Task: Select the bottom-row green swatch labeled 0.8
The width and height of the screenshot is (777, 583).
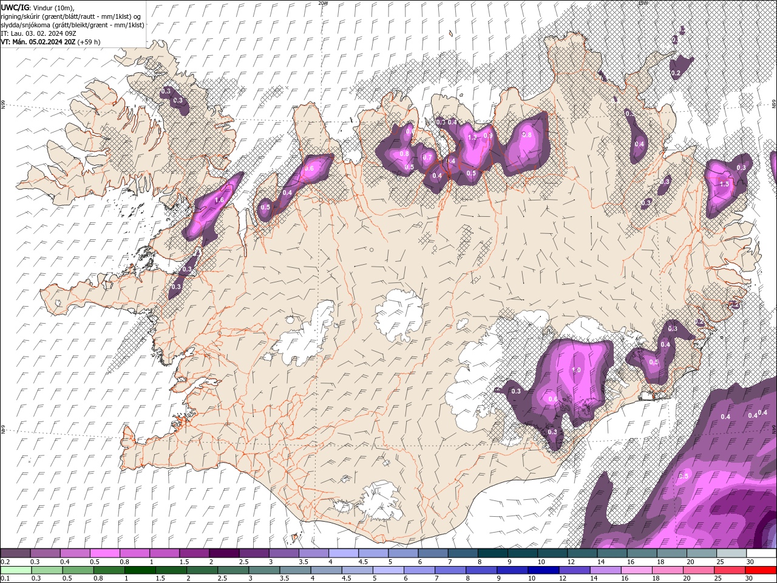Action: coord(109,570)
